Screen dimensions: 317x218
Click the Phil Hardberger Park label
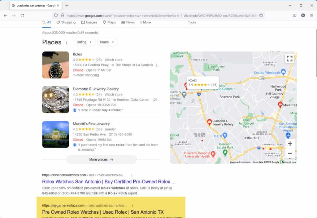[246, 123]
